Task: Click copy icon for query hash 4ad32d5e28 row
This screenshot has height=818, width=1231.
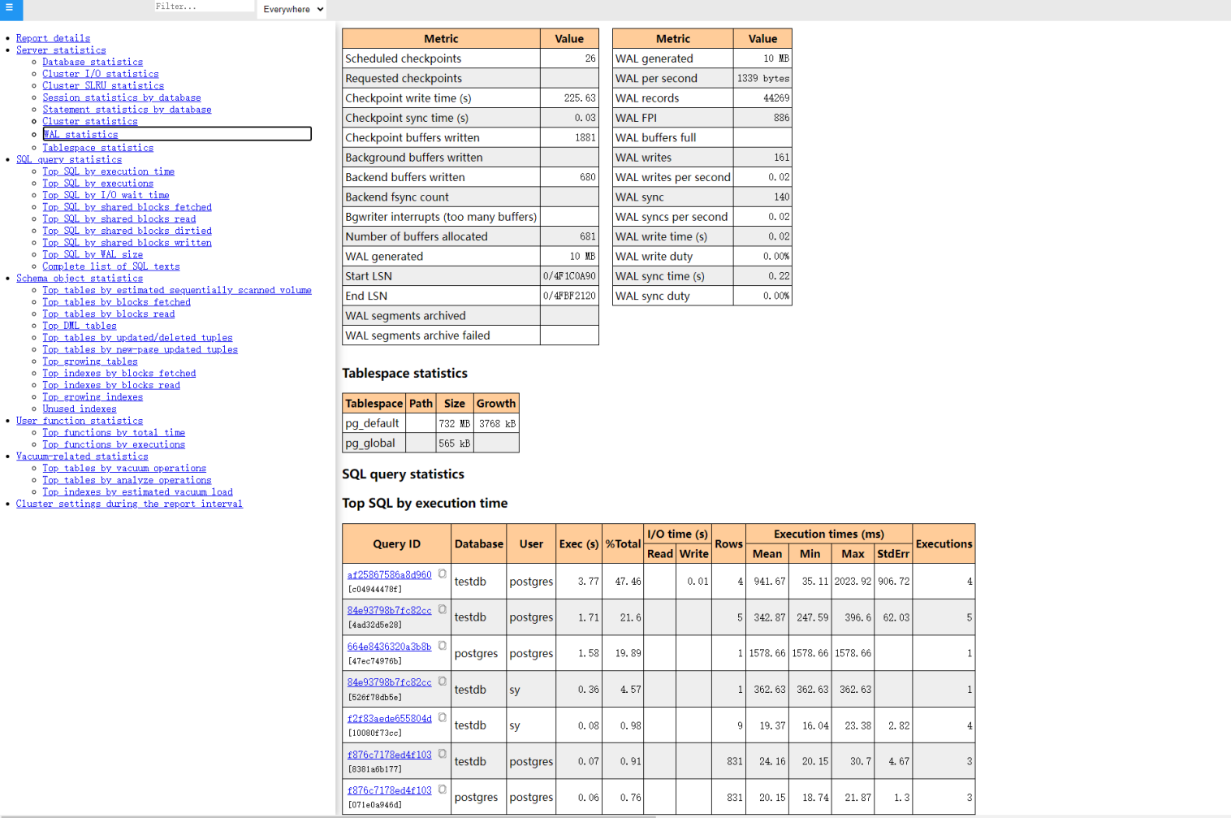Action: tap(443, 609)
